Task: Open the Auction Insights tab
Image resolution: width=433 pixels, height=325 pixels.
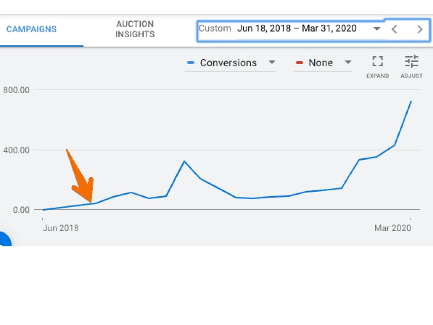Action: coord(135,29)
